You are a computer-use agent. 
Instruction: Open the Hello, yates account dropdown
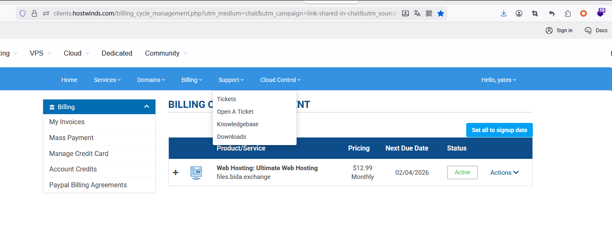click(x=498, y=80)
